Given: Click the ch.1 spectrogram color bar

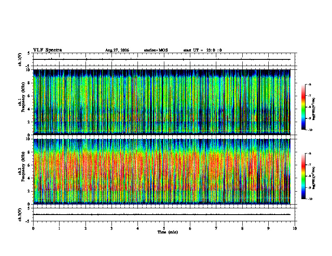Looking at the screenshot, I should click(303, 107).
